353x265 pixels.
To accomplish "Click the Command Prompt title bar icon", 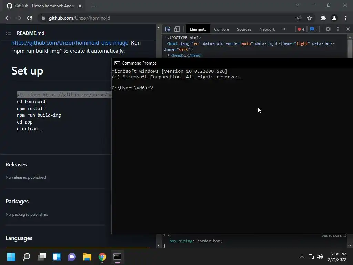I will (x=117, y=63).
